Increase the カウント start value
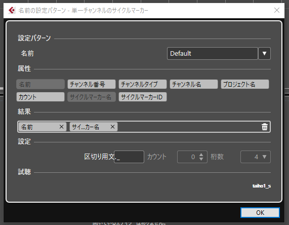This screenshot has height=225, width=289. (201, 155)
